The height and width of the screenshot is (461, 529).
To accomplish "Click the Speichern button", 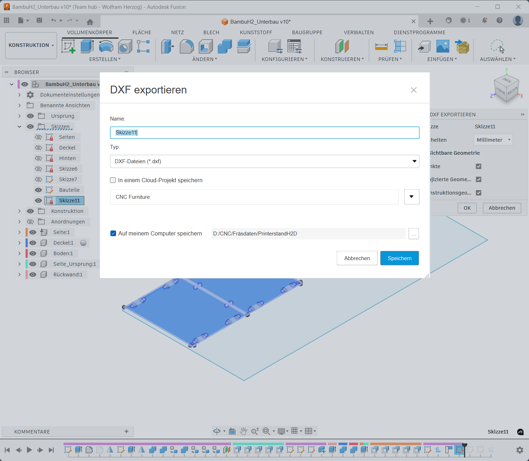I will pyautogui.click(x=399, y=258).
